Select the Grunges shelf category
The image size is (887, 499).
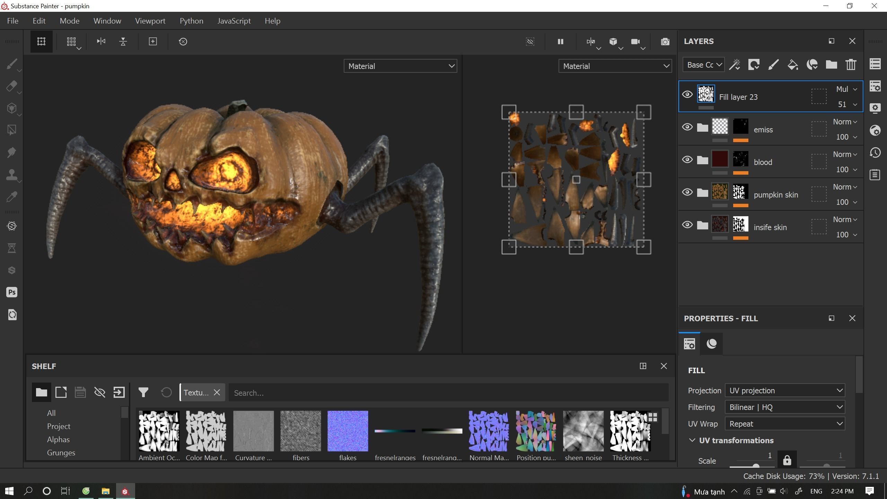point(61,453)
